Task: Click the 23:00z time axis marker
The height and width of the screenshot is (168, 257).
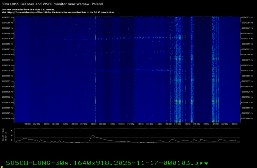Action: 235,124
